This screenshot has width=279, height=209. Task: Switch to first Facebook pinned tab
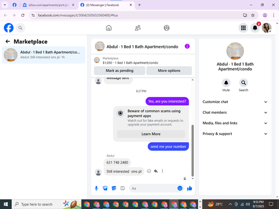(15, 5)
